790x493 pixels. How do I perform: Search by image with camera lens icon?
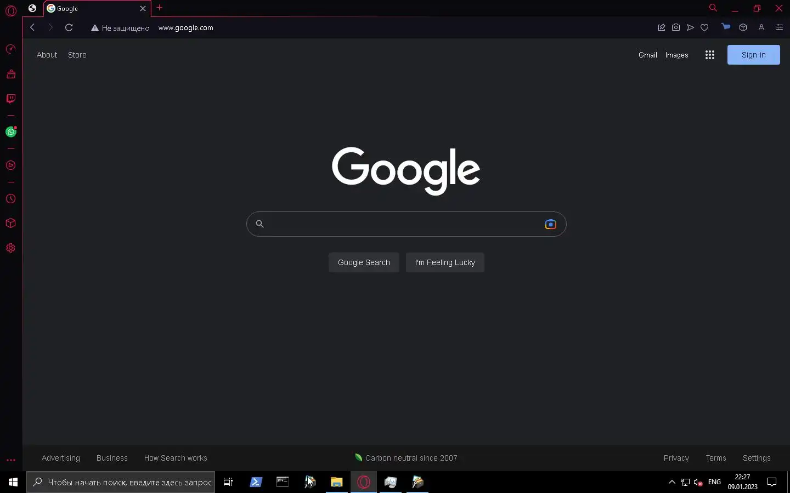(x=551, y=224)
